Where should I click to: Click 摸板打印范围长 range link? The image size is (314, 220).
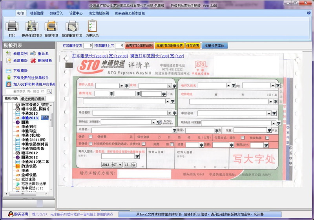pyautogui.click(x=157, y=56)
